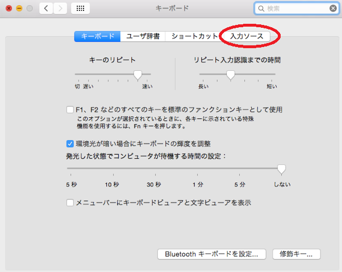Click the 短い label under repeat delay slider

(x=272, y=87)
